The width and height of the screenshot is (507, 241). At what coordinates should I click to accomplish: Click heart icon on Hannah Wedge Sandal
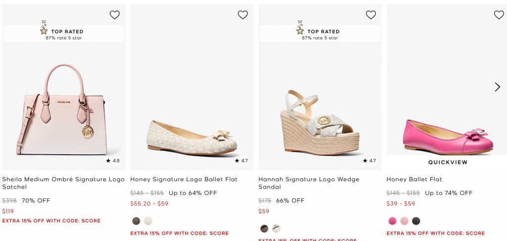[x=371, y=15]
